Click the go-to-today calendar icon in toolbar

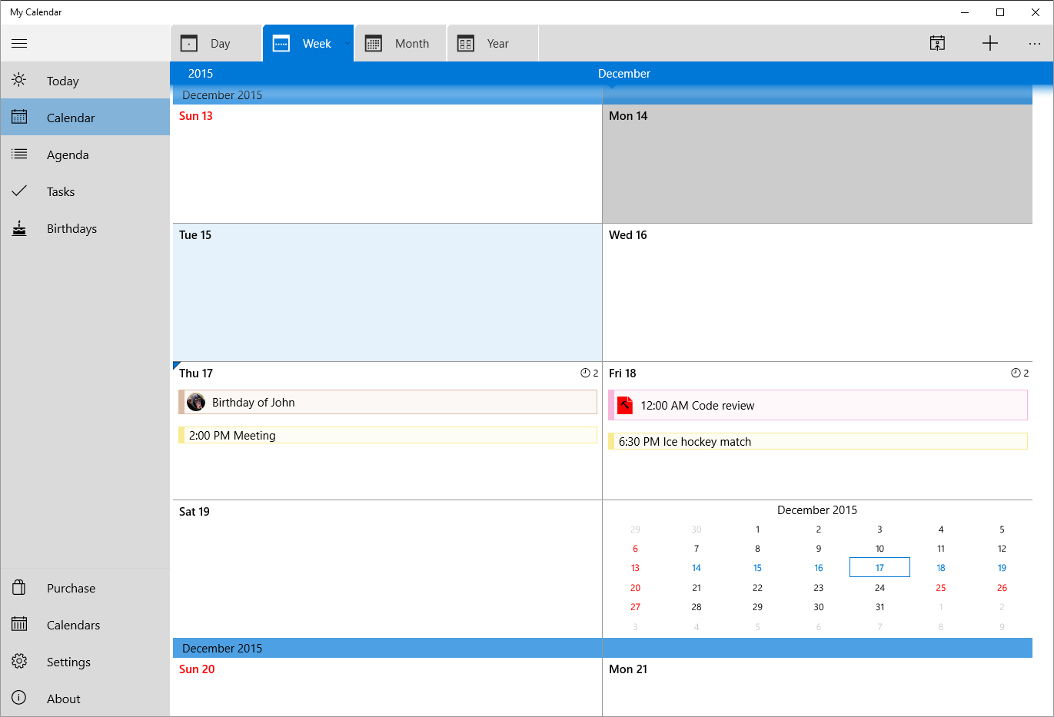(937, 44)
